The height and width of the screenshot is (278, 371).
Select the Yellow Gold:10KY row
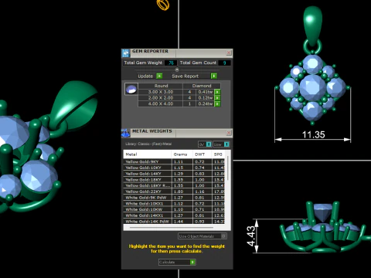[174, 168]
